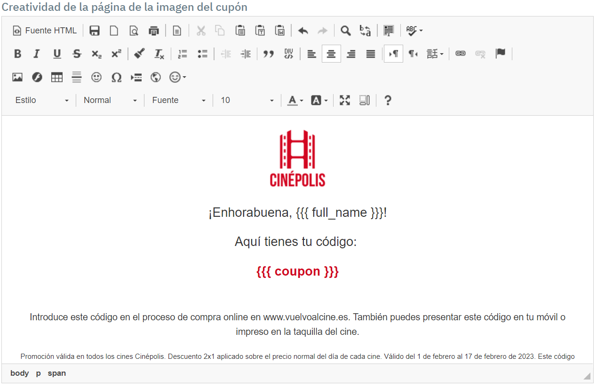
Task: Insert a numbered list
Action: 183,54
